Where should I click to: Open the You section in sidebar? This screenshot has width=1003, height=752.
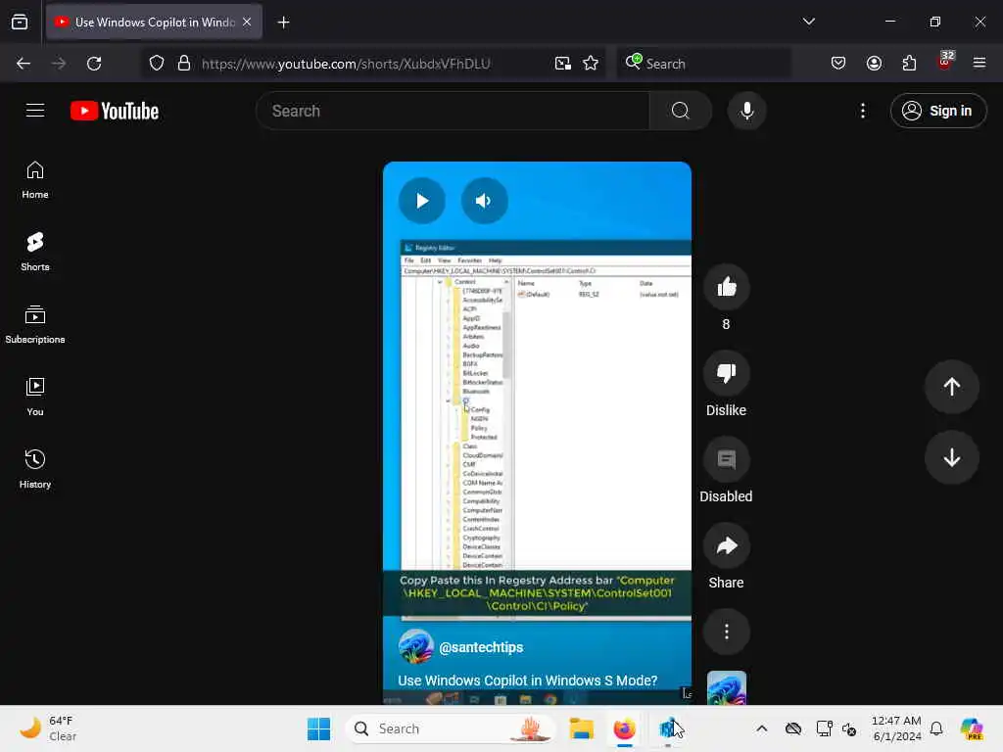click(35, 398)
